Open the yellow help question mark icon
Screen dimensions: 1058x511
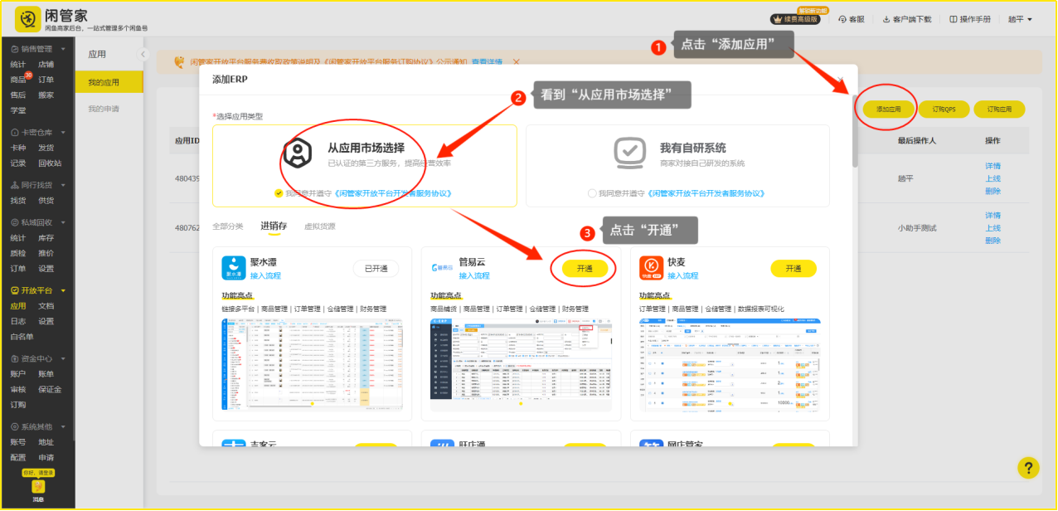[x=1027, y=467]
